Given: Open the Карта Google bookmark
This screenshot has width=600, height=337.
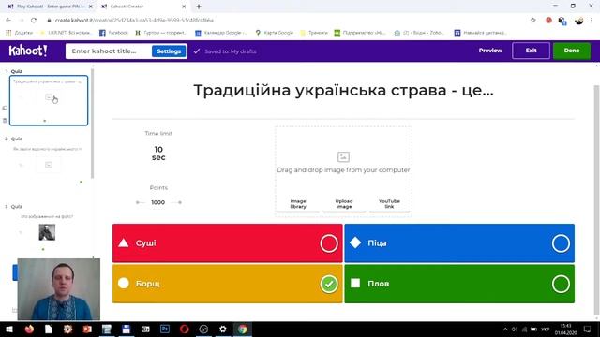Looking at the screenshot, I should pyautogui.click(x=274, y=33).
